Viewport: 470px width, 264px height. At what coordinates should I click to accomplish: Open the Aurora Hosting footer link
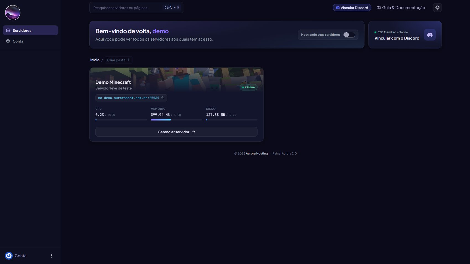point(257,154)
